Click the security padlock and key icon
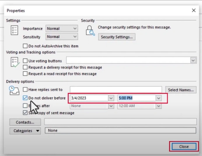Screen dimensions: 202x156 click(x=90, y=31)
